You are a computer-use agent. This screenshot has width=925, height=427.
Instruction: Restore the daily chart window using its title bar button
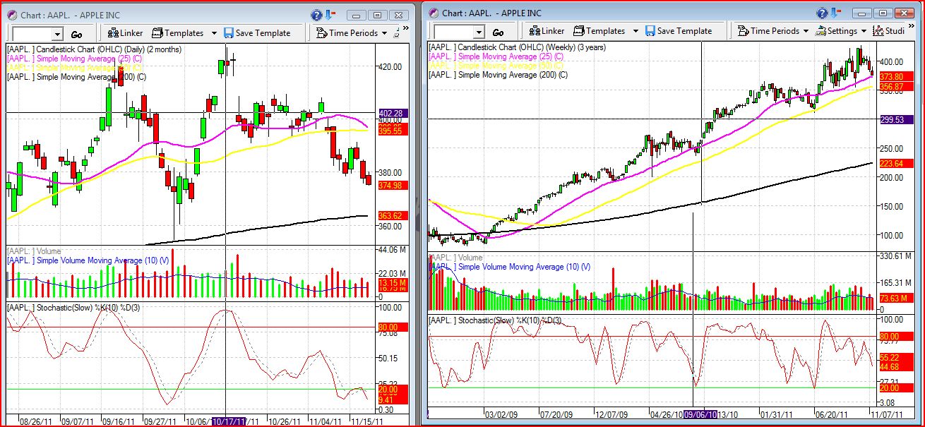click(377, 15)
